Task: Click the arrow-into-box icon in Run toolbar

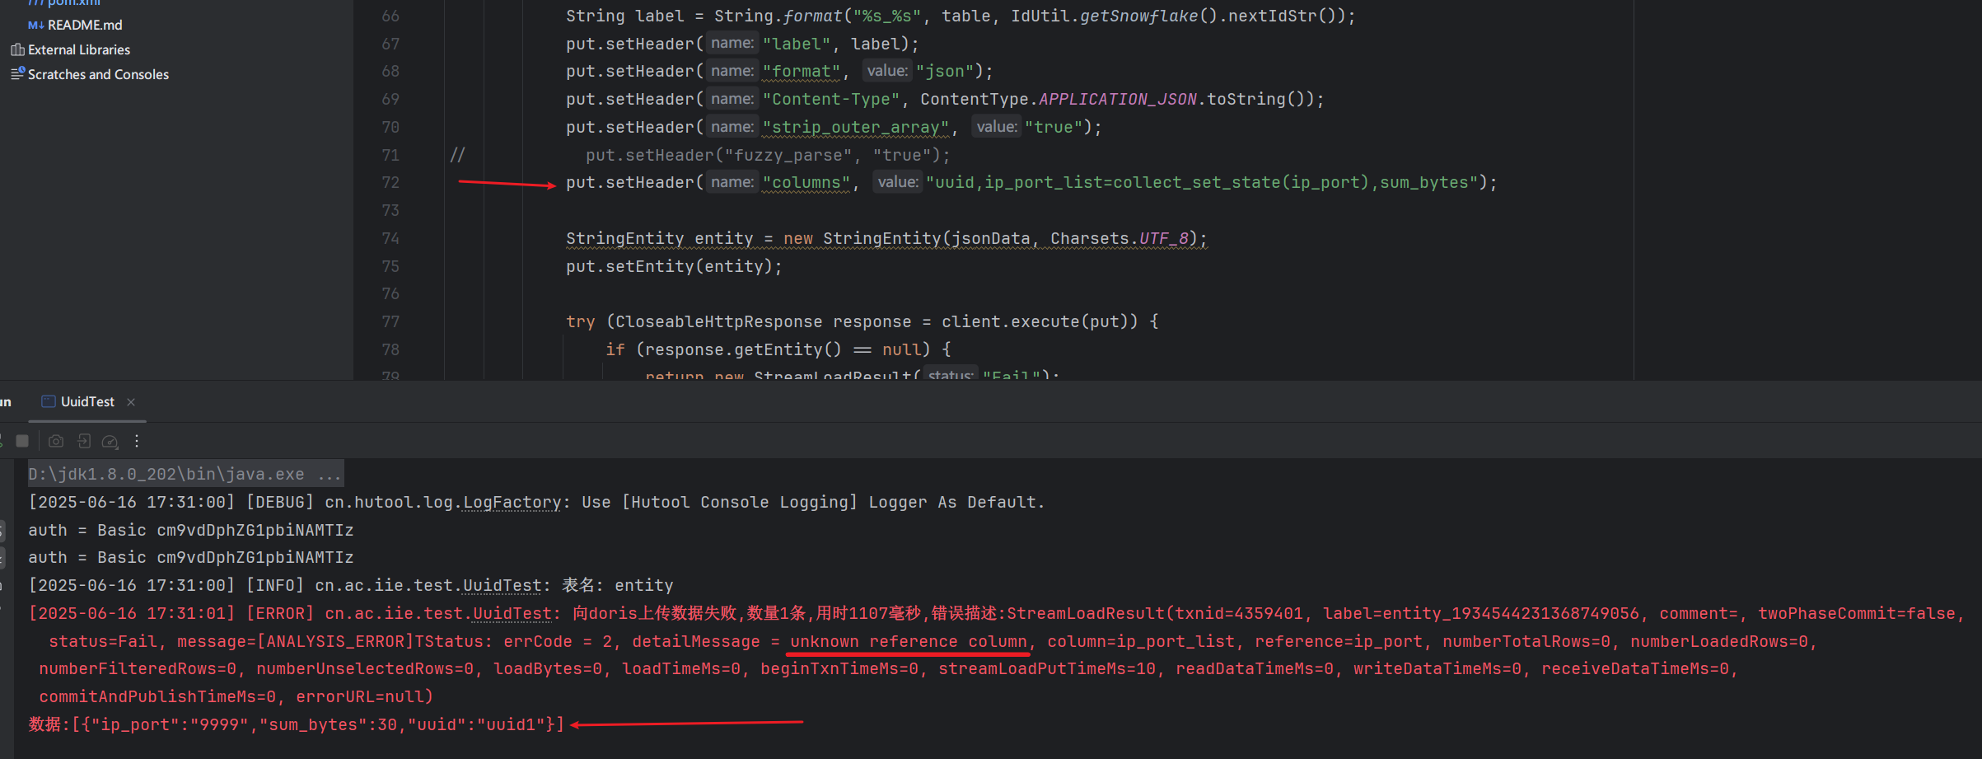Action: click(x=84, y=441)
